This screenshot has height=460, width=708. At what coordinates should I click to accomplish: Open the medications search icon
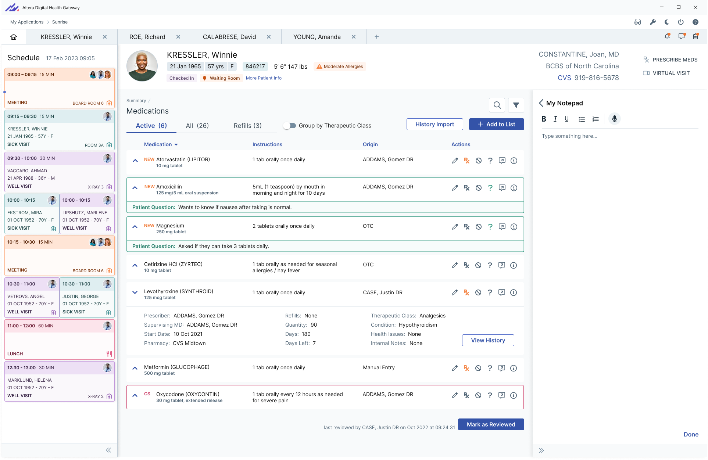[x=497, y=105]
